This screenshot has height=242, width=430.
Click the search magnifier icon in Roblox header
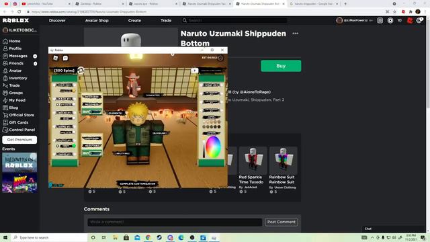pyautogui.click(x=185, y=20)
